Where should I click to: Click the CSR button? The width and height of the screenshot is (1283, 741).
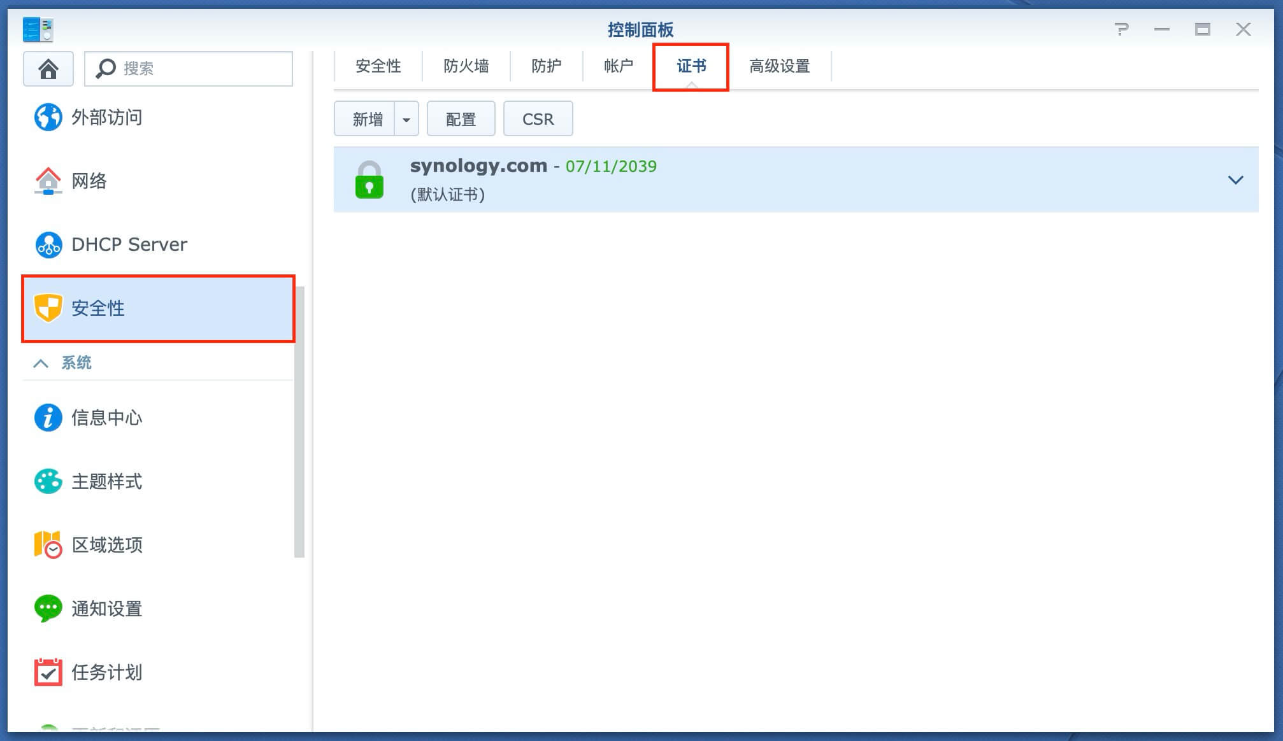538,119
